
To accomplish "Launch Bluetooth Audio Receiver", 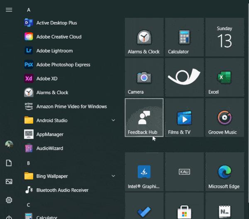I will click(70, 190).
